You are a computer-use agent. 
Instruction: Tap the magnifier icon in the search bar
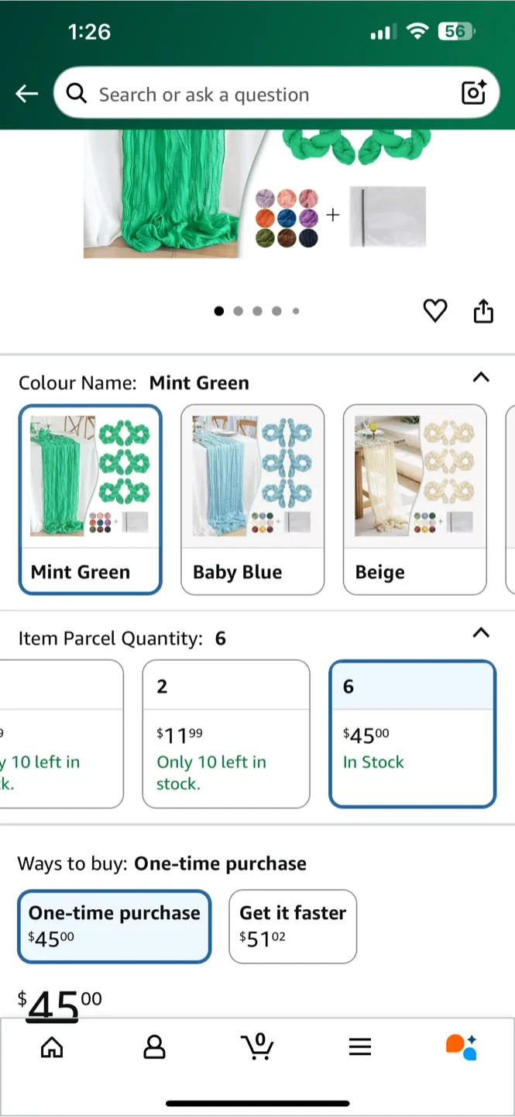[77, 93]
